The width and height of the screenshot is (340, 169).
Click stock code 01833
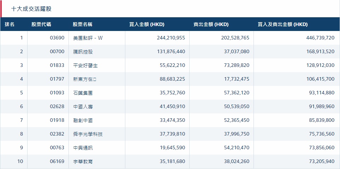[57, 65]
